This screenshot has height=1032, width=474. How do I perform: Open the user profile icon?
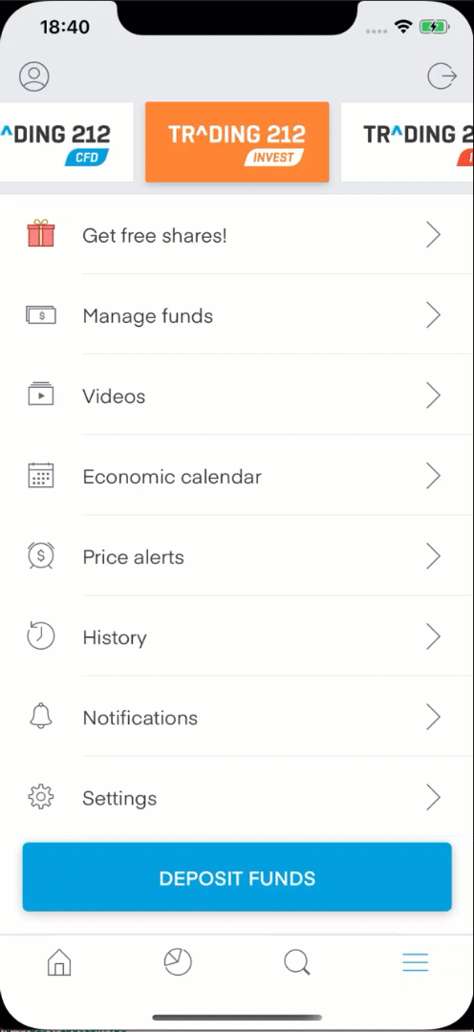pyautogui.click(x=34, y=76)
